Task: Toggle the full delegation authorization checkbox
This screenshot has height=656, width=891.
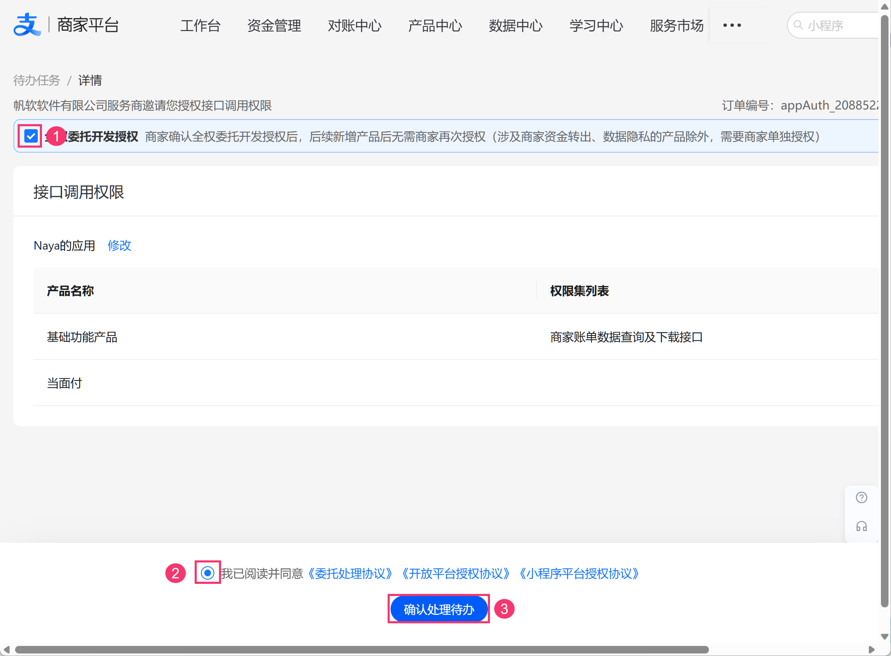Action: [31, 136]
